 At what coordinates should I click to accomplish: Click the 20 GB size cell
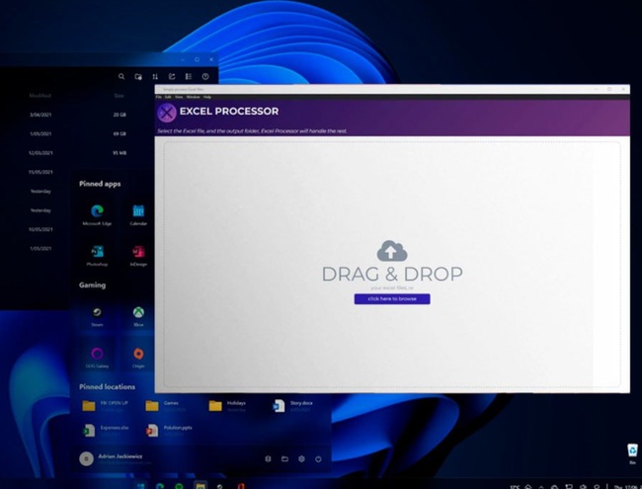pyautogui.click(x=120, y=115)
